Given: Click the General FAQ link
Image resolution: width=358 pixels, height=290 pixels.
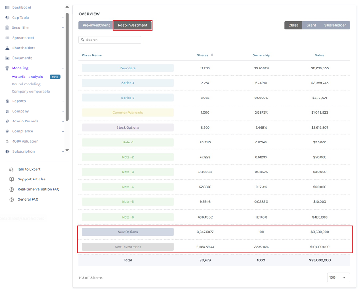Looking at the screenshot, I should click(x=28, y=200).
